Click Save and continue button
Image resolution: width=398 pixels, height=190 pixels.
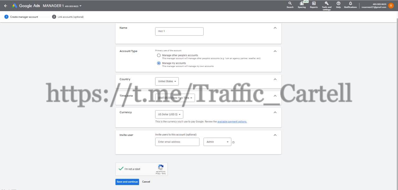point(127,182)
